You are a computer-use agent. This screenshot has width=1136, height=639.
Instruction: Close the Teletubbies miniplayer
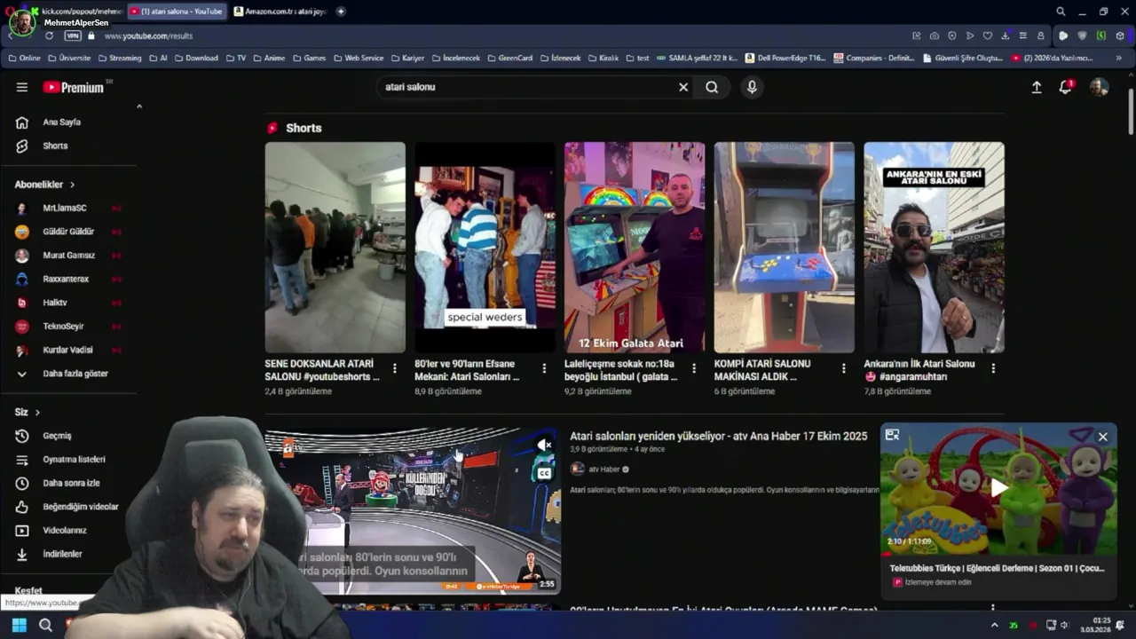click(x=1102, y=437)
